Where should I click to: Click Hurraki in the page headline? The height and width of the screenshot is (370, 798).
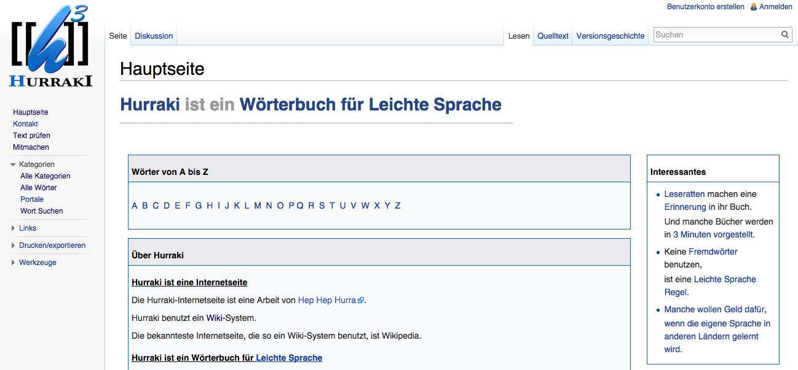(151, 104)
